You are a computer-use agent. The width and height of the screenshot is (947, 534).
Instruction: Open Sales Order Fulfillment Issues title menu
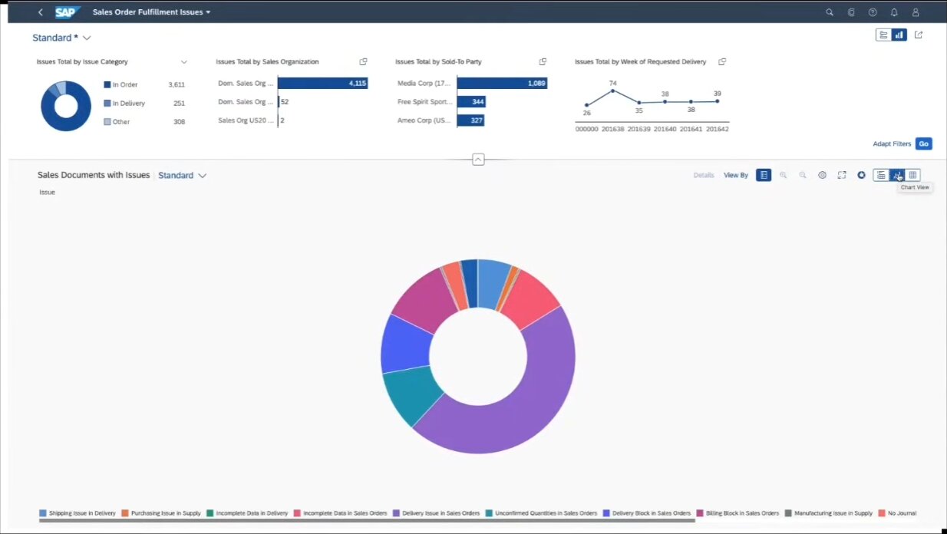click(x=151, y=12)
